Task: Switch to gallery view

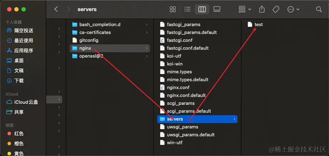Action: click(217, 9)
